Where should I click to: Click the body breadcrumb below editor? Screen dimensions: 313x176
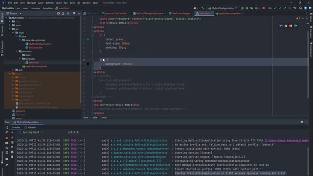pyautogui.click(x=104, y=117)
